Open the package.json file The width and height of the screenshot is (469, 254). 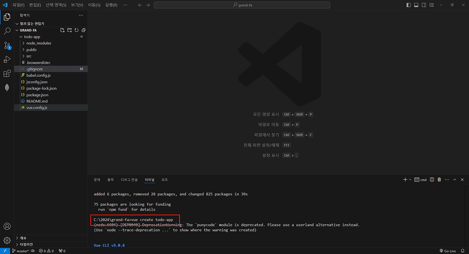pos(51,95)
